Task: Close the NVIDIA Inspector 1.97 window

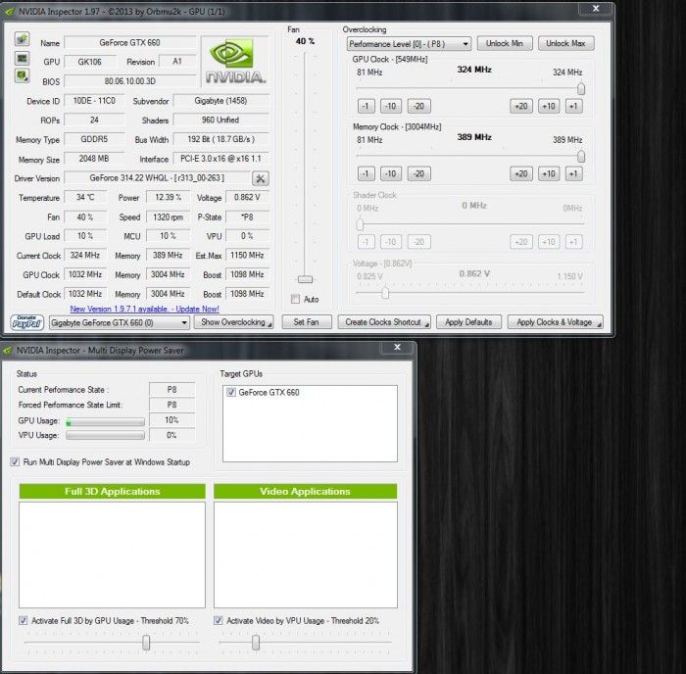Action: click(596, 8)
